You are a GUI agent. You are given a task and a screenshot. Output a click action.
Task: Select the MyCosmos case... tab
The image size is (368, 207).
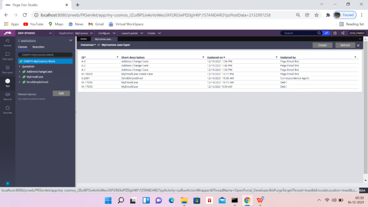(103, 39)
